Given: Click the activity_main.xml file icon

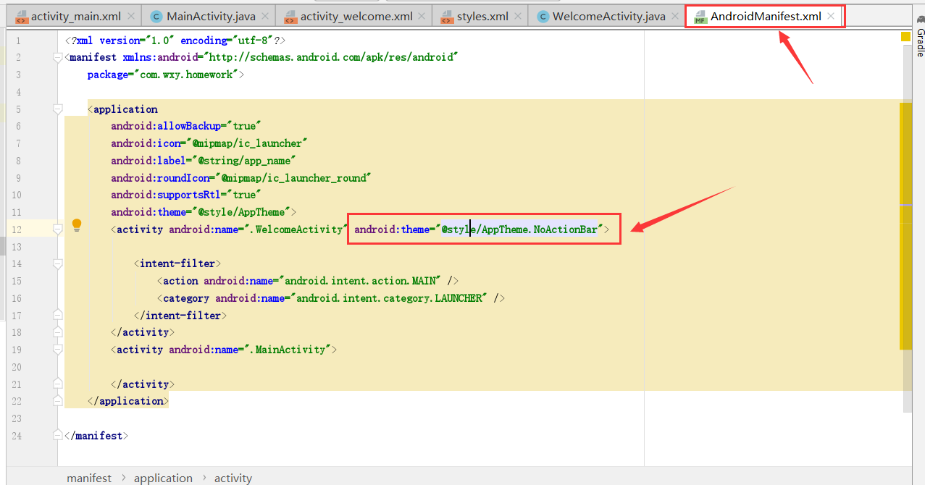Looking at the screenshot, I should [x=21, y=17].
